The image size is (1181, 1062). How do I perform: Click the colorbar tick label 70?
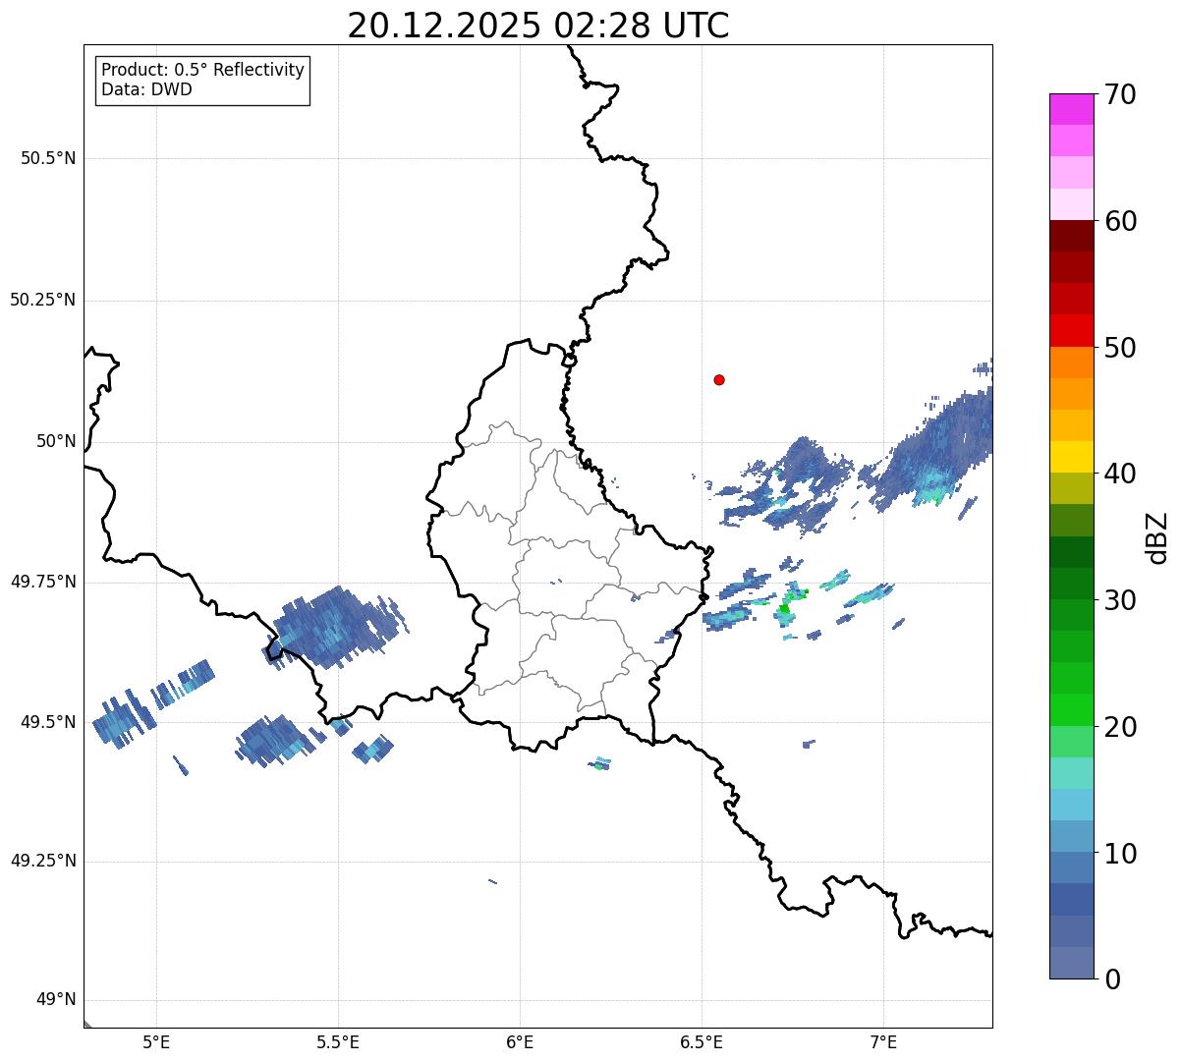click(x=1120, y=94)
